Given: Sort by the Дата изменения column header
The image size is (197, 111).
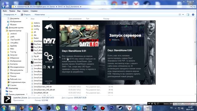Looking at the screenshot, I should 75,19.
